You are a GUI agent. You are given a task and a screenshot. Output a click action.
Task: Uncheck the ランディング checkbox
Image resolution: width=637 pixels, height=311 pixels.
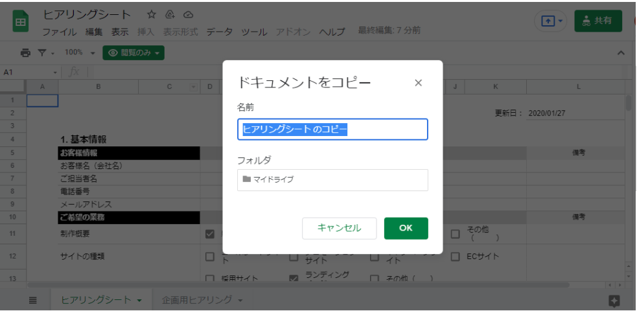pos(294,279)
